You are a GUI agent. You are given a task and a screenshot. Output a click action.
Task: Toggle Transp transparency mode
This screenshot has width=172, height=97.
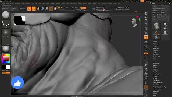(x=146, y=82)
